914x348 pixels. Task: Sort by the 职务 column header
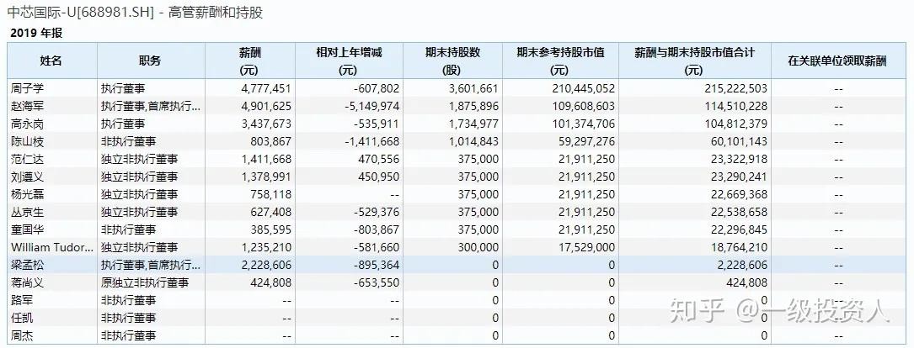click(x=150, y=61)
